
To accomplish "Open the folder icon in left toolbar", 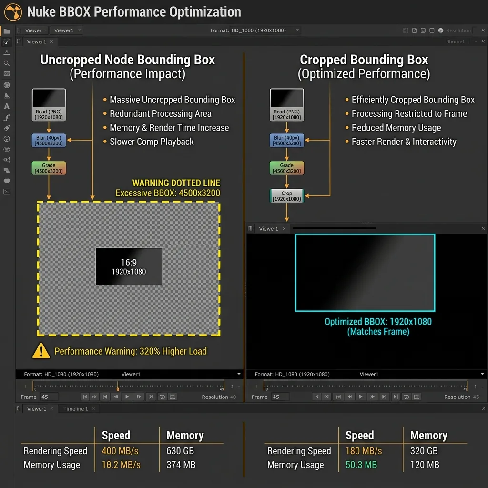I will (x=7, y=31).
